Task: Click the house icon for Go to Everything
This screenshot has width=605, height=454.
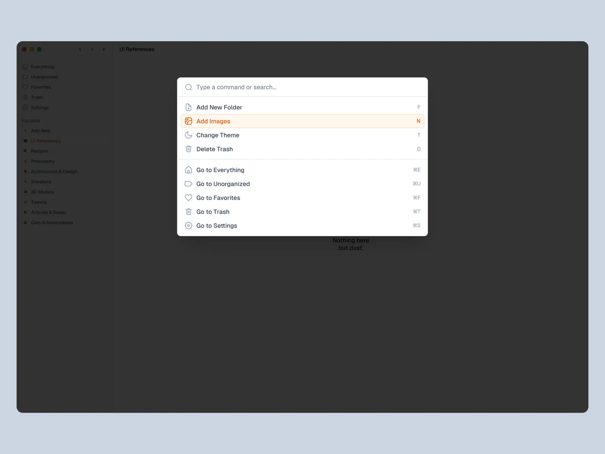Action: click(x=188, y=170)
